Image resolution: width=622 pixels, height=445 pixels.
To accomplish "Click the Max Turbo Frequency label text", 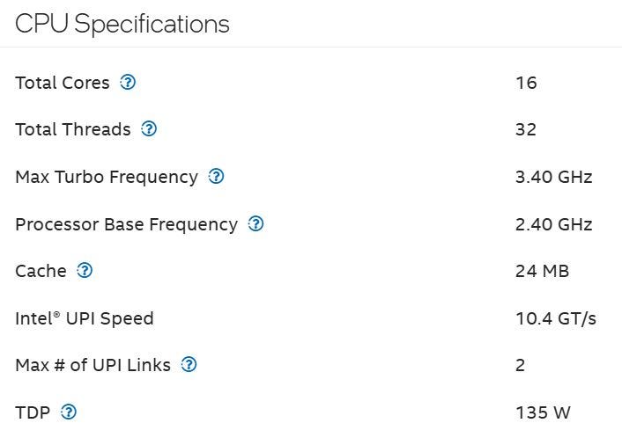I will pyautogui.click(x=107, y=177).
